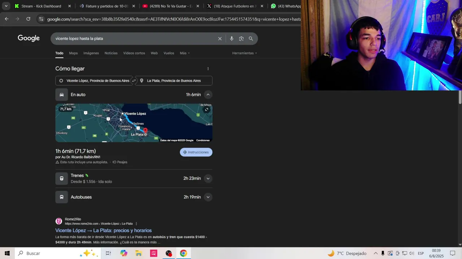The height and width of the screenshot is (259, 462).
Task: Open Task View on taskbar
Action: pos(108,253)
